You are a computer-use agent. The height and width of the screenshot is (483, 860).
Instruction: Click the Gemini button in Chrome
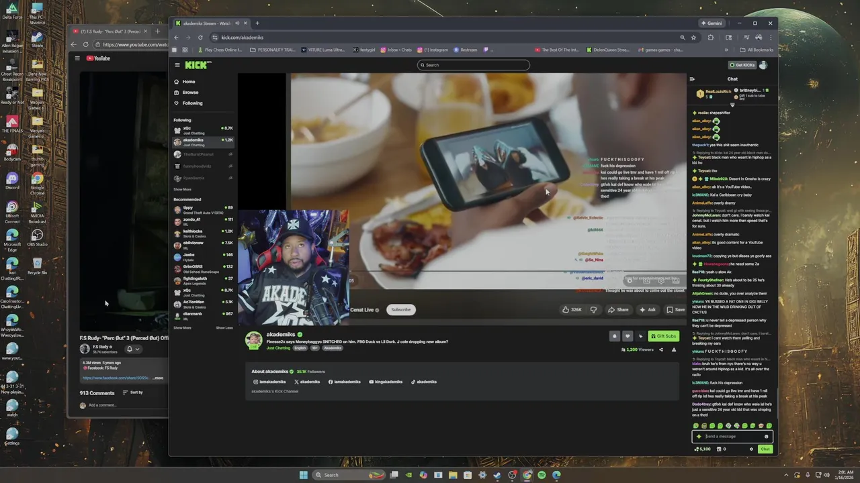(x=712, y=23)
